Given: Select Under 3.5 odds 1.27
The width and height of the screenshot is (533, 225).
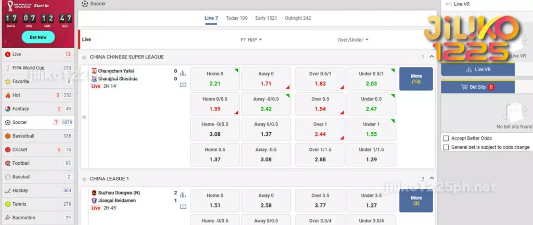Looking at the screenshot, I should click(371, 201).
